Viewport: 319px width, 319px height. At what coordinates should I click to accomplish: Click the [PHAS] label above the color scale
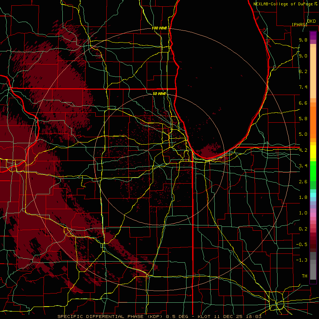(300, 24)
